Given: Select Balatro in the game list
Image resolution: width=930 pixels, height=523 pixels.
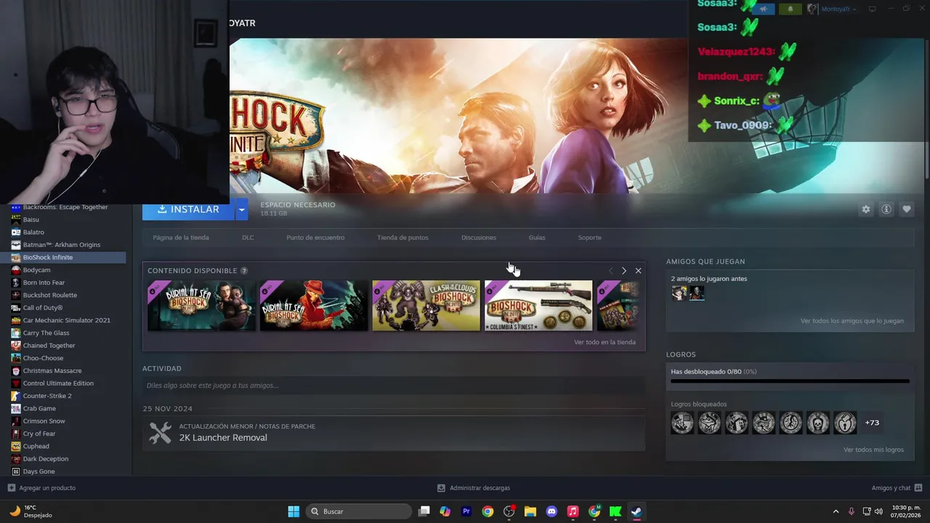Looking at the screenshot, I should 33,232.
